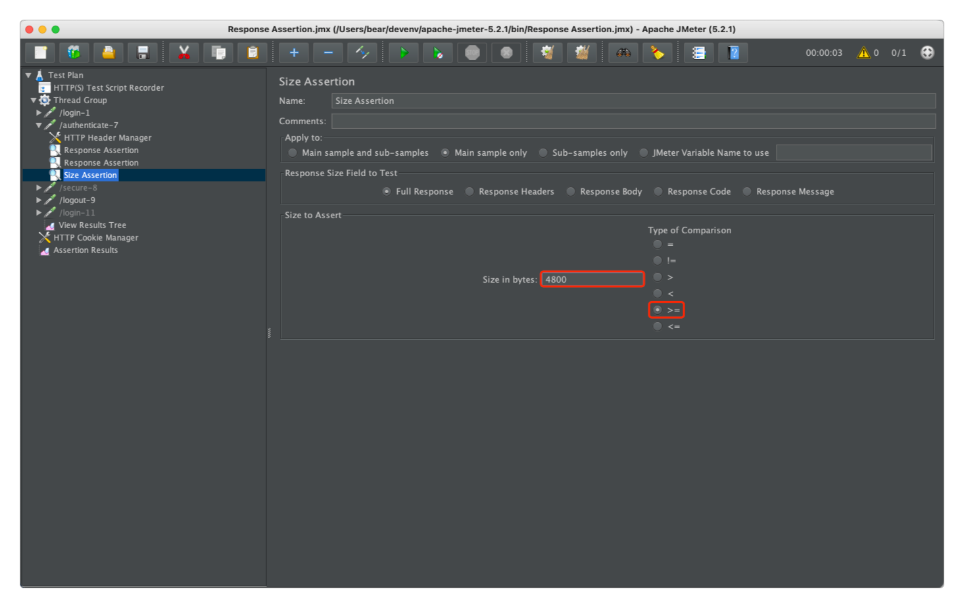Expand the /login-11 sampler node
The height and width of the screenshot is (608, 964).
(39, 213)
